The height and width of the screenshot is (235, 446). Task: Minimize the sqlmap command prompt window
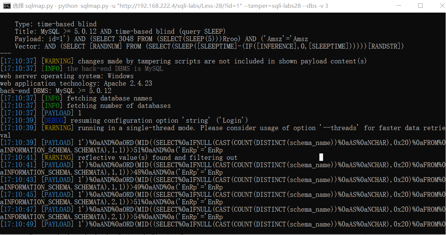[x=398, y=6]
